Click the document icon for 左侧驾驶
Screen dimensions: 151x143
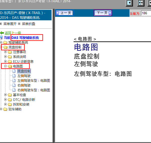pos(14,76)
